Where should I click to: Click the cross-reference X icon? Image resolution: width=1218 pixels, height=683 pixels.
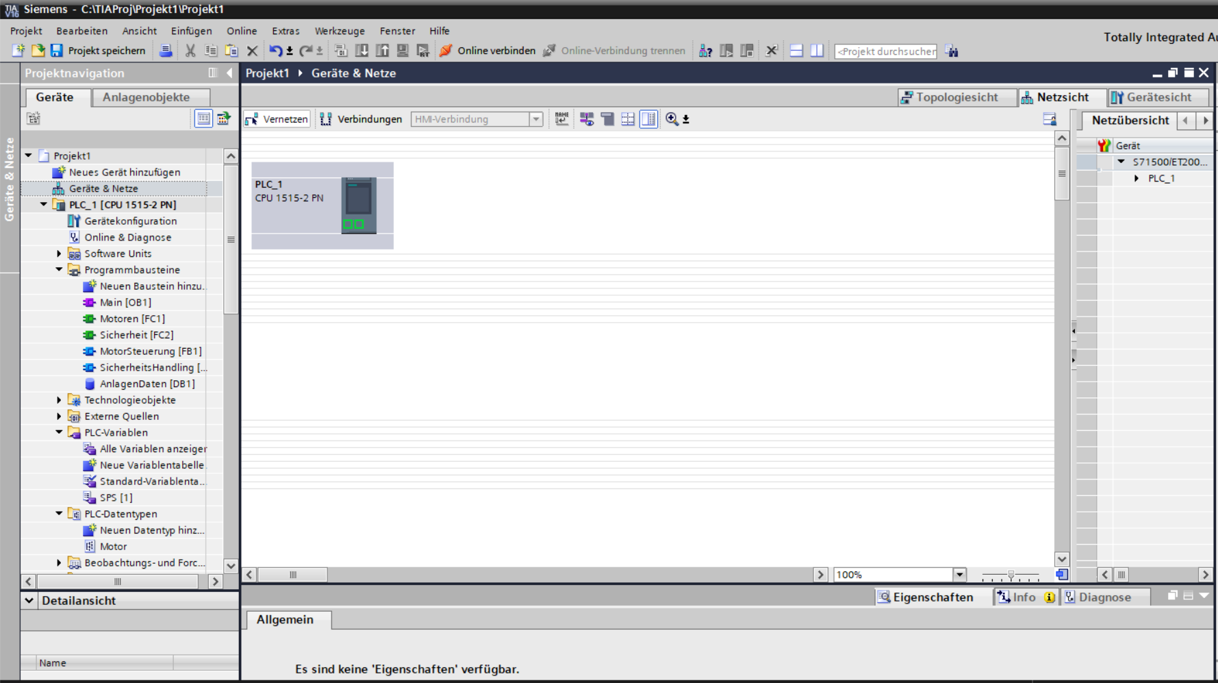pos(772,51)
